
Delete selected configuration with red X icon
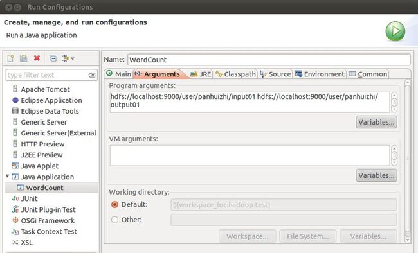point(37,58)
